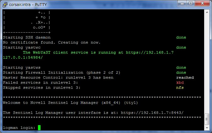Click the vertical scrollbar thumb
The height and width of the screenshot is (133, 212).
pyautogui.click(x=207, y=119)
